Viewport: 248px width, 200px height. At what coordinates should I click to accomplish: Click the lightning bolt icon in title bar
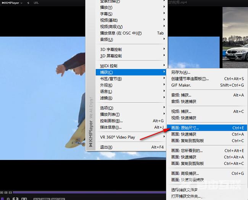click(28, 3)
